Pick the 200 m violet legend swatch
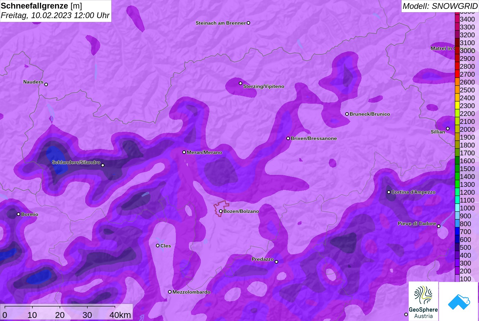Viewport: 479px width, 321px height. (457, 271)
